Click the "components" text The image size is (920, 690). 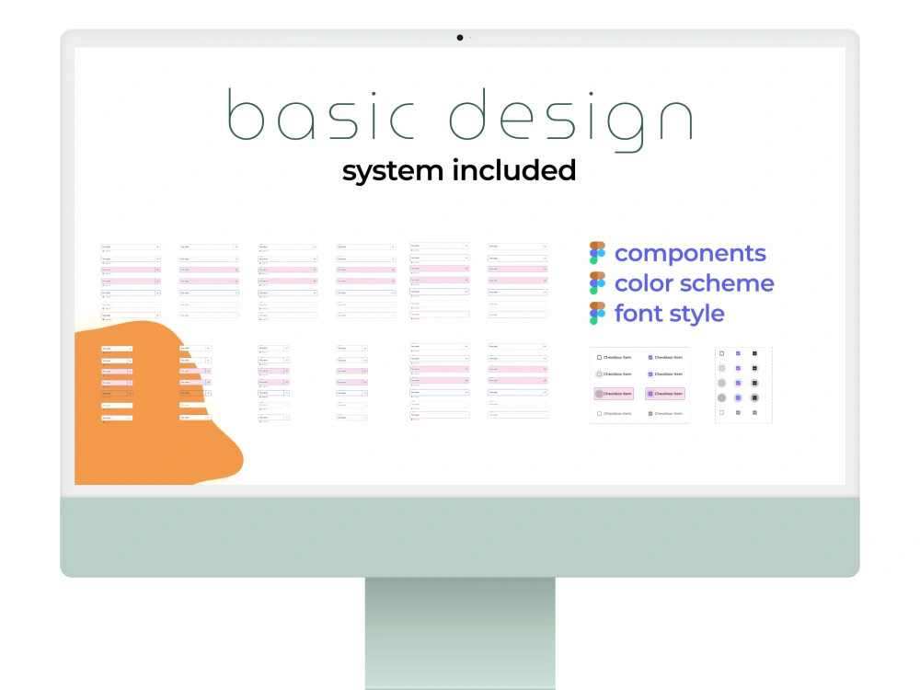point(690,254)
